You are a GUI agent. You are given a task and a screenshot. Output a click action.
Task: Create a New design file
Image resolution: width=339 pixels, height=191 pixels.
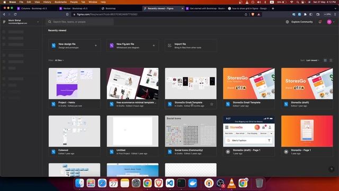(x=74, y=46)
